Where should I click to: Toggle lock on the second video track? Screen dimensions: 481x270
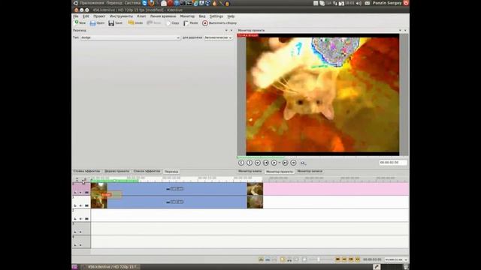pyautogui.click(x=75, y=205)
